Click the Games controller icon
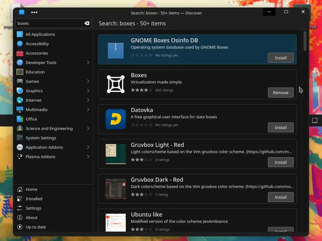Screen dimensions: 322x241 pos(20,81)
